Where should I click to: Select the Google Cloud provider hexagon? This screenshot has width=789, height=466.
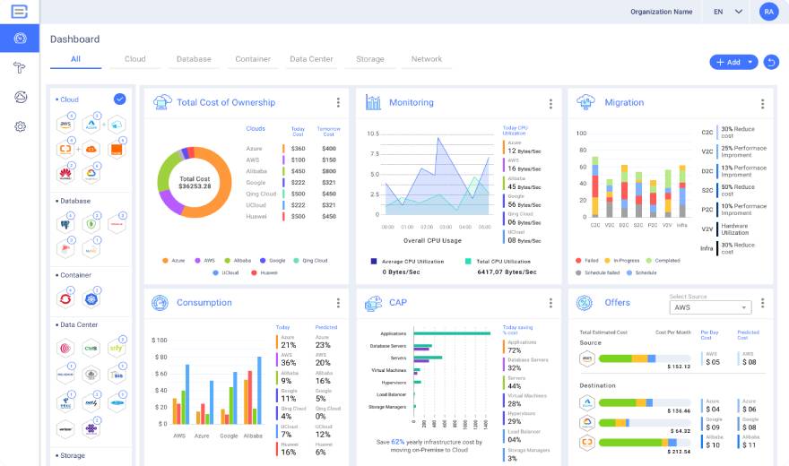tap(91, 174)
